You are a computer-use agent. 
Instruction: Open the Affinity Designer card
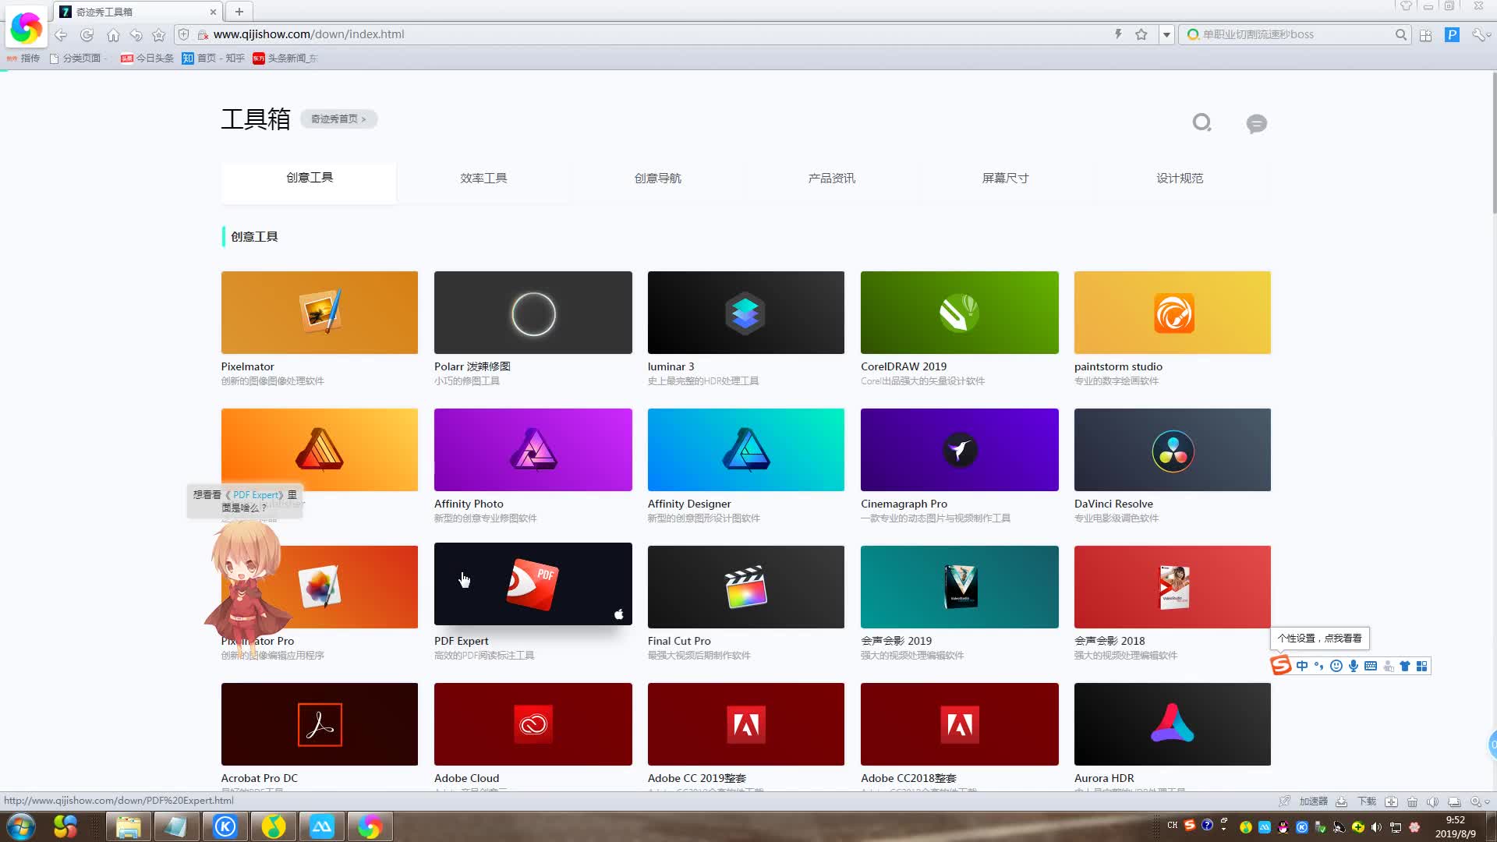click(745, 450)
